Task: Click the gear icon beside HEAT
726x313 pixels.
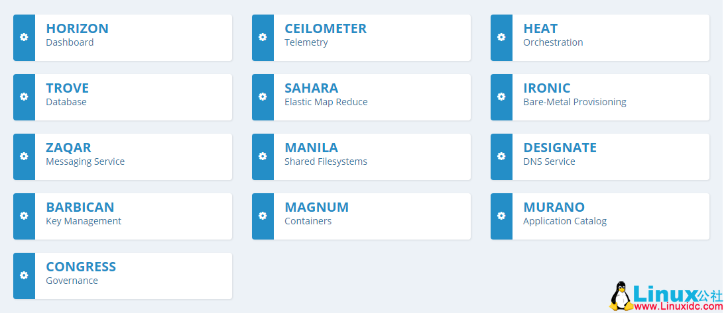Action: [x=501, y=37]
